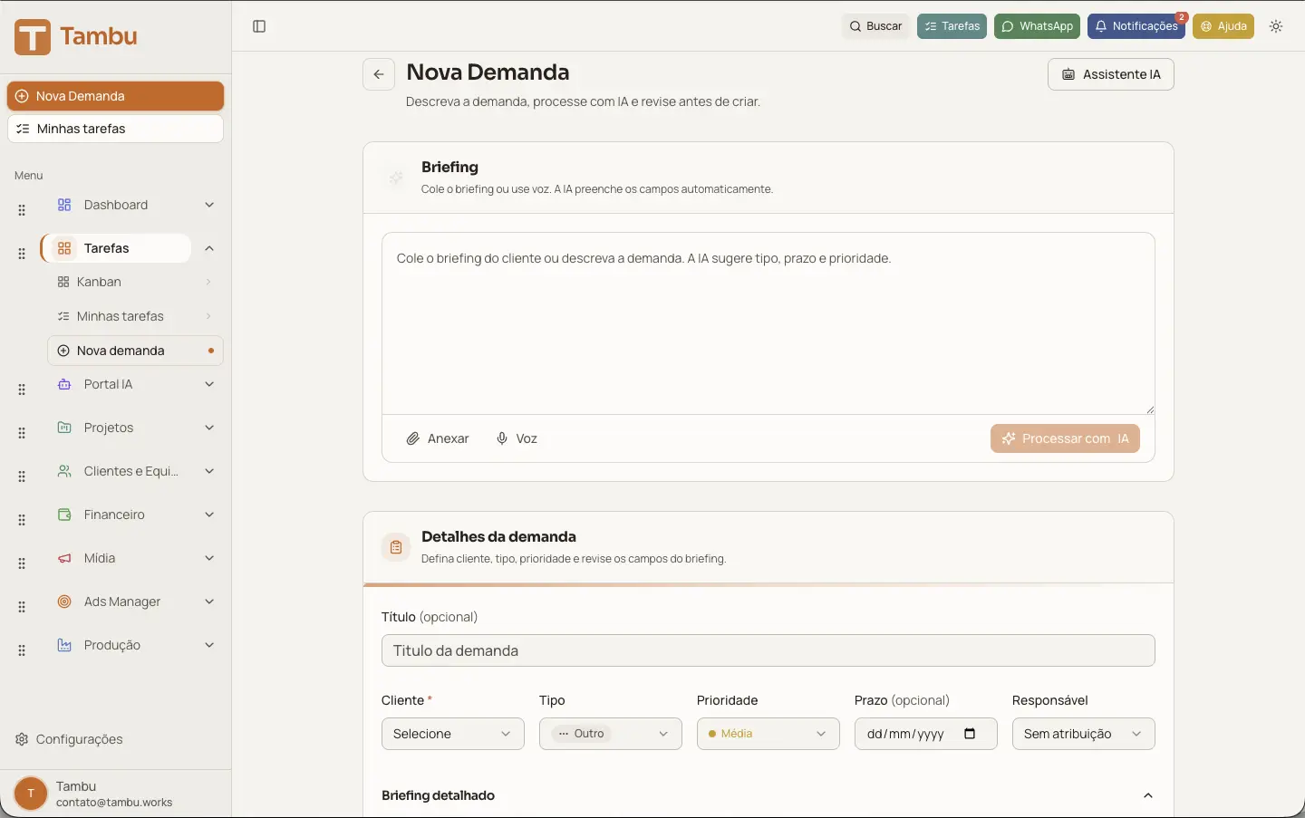Click the Título da demanda input field
This screenshot has height=818, width=1305.
pos(768,650)
